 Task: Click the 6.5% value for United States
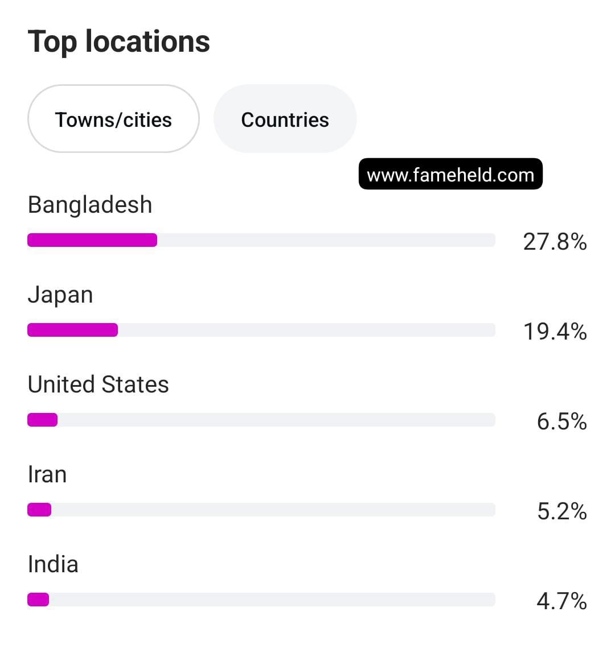[561, 421]
